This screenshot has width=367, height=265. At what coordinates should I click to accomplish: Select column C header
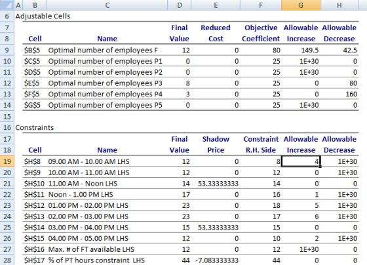[107, 5]
